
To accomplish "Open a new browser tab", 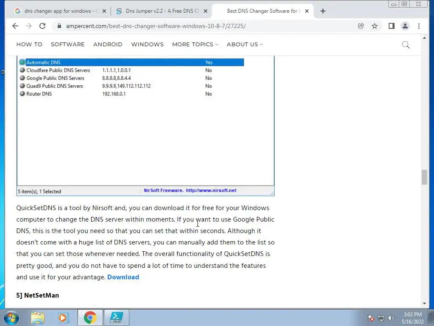I will [323, 11].
